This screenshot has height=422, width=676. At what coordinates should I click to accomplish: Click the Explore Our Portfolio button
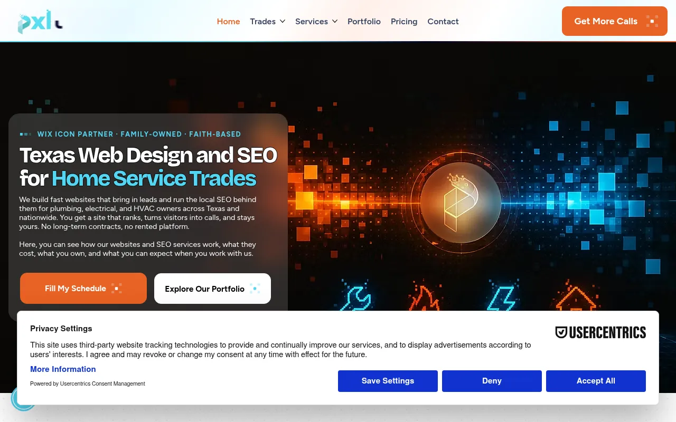[x=212, y=289]
